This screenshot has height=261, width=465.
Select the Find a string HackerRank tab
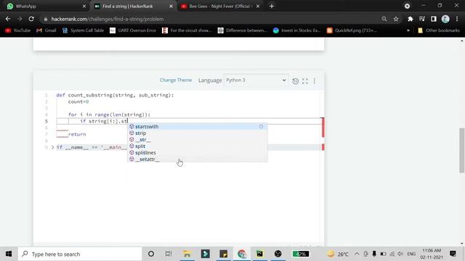(x=134, y=7)
